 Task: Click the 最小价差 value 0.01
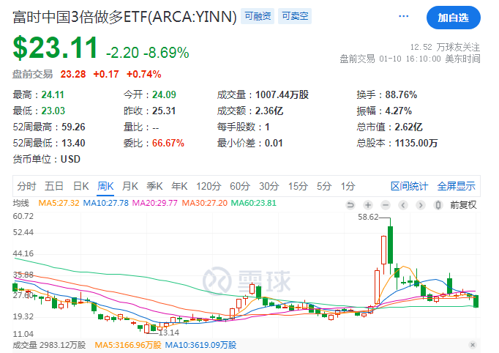pos(274,143)
